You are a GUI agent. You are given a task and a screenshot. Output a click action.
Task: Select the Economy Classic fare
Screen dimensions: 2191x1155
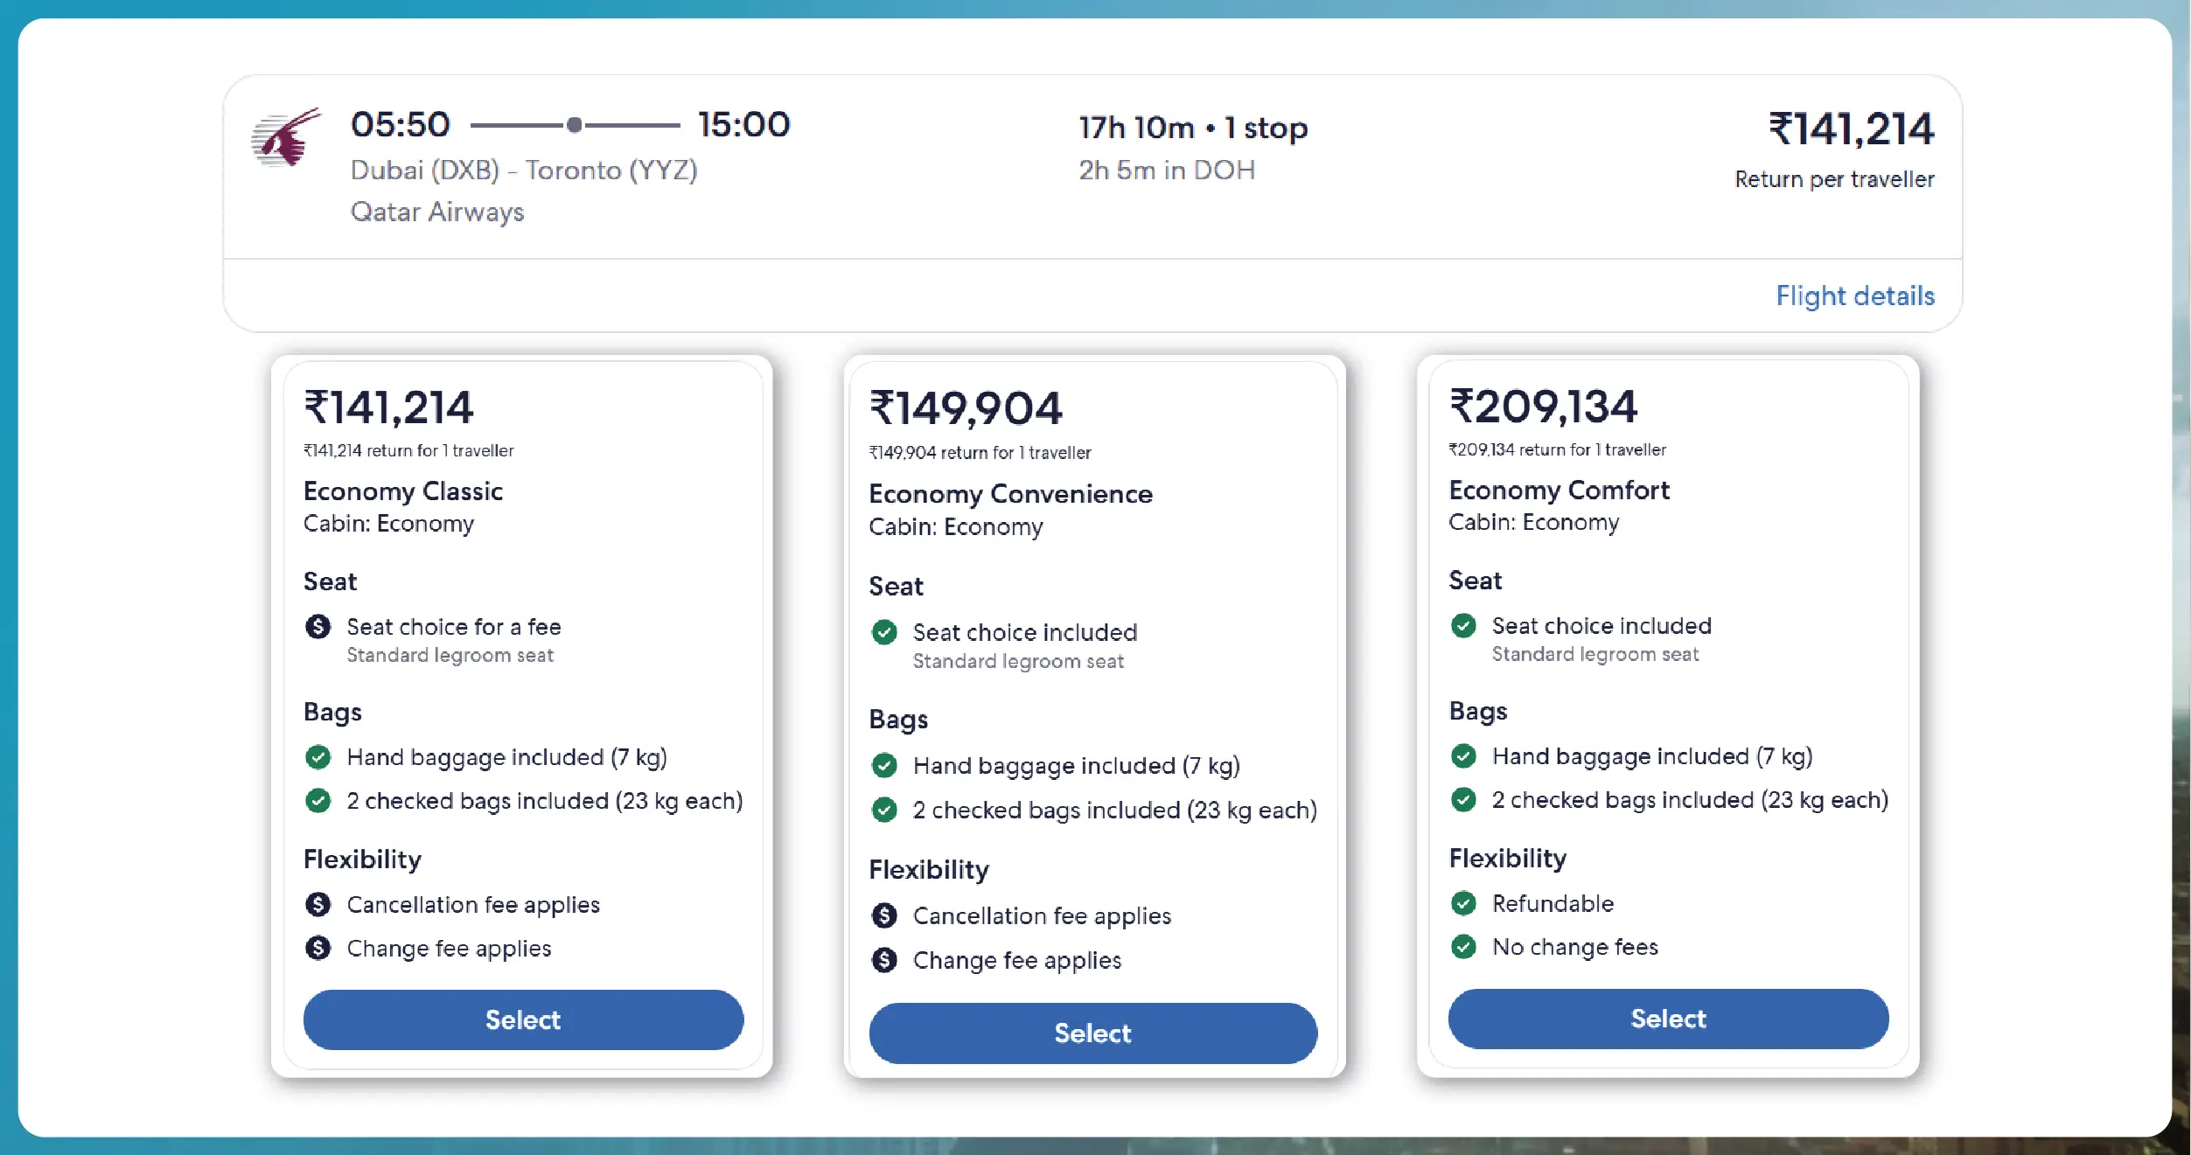[522, 1020]
